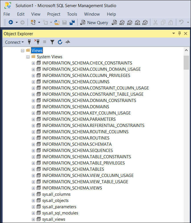The height and width of the screenshot is (223, 191).
Task: Click Disconnect plug icon with red X
Action: coord(37,42)
